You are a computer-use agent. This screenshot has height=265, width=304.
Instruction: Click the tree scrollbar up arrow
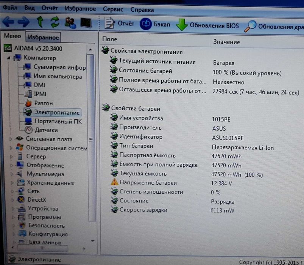[90, 50]
